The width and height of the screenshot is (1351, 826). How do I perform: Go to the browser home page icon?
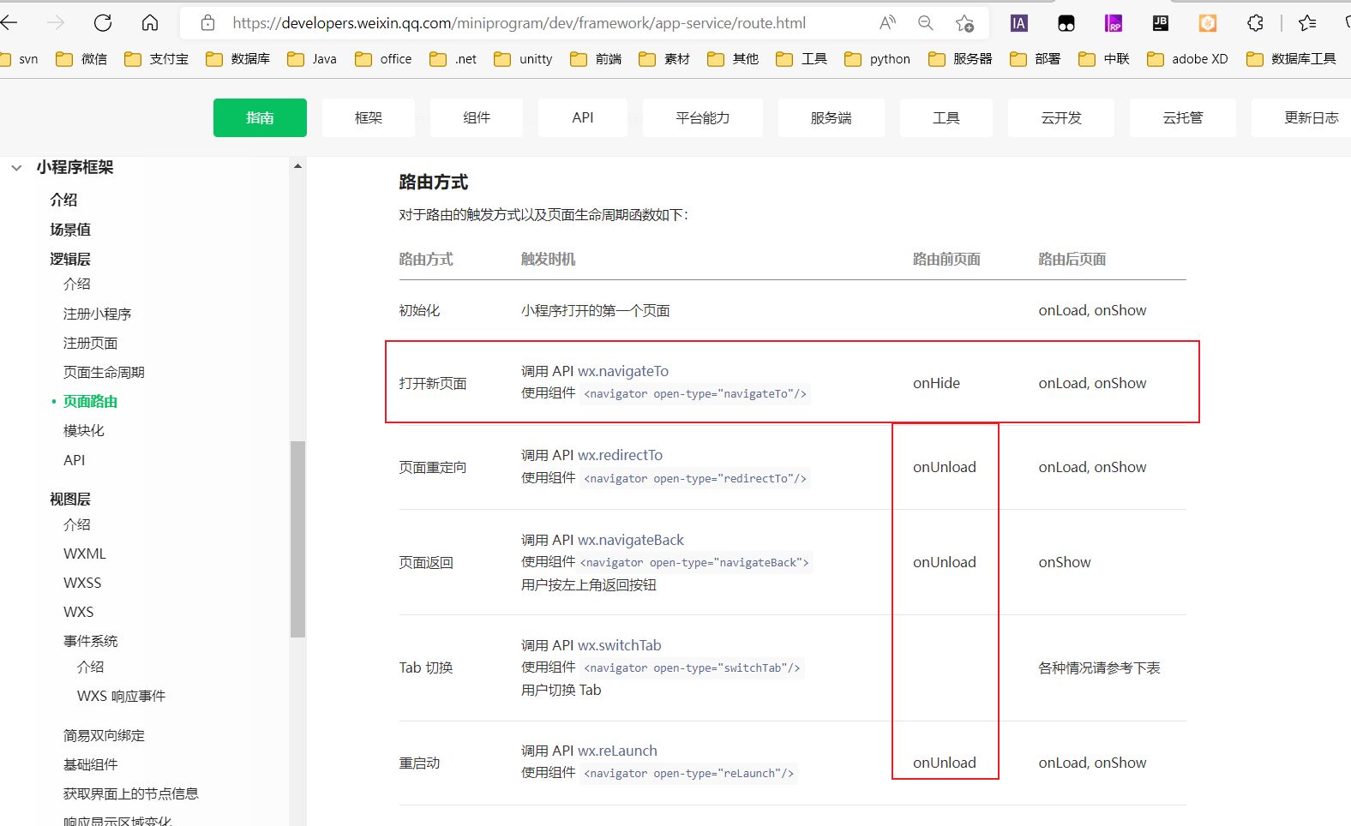point(150,23)
